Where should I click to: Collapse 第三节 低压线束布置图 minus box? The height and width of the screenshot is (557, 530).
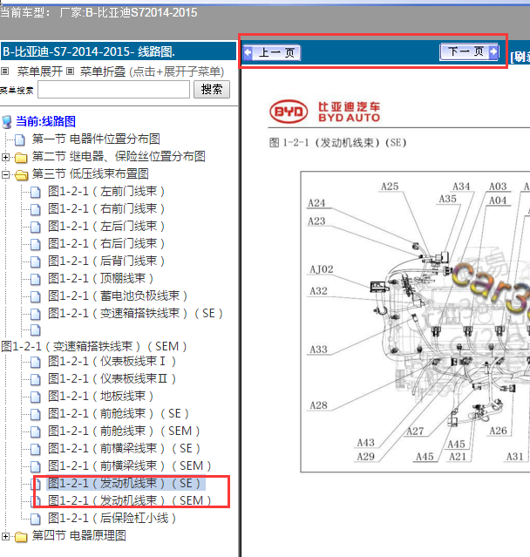[6, 174]
